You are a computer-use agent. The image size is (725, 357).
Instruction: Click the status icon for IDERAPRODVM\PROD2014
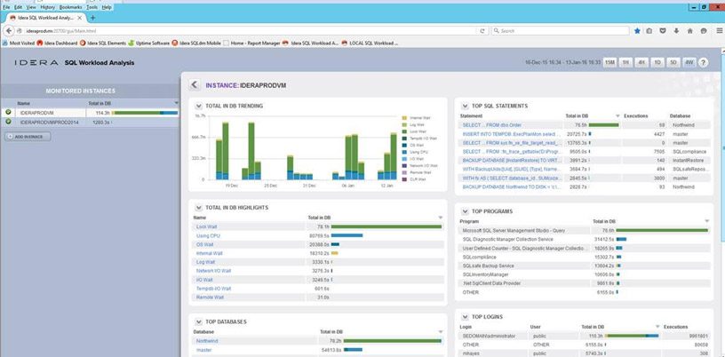point(8,122)
